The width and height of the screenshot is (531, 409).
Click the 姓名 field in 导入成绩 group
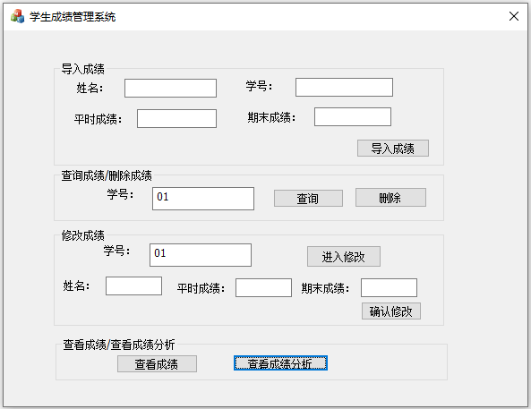click(170, 88)
